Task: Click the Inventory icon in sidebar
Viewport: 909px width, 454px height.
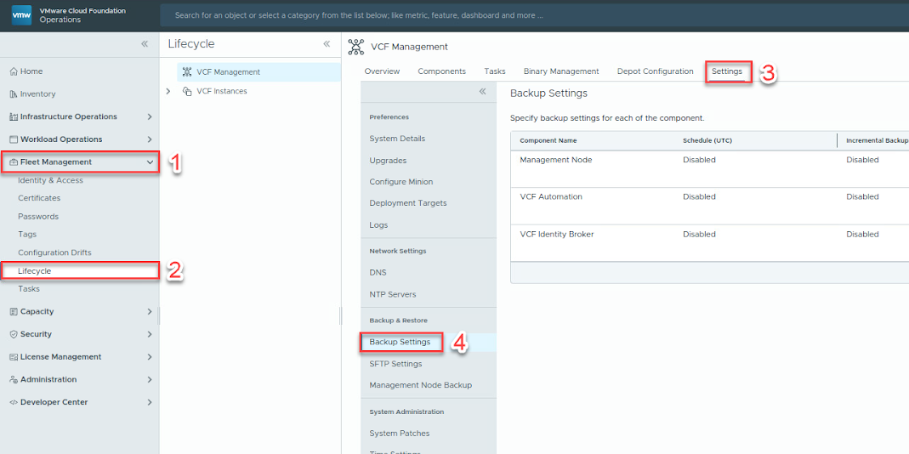Action: [13, 94]
